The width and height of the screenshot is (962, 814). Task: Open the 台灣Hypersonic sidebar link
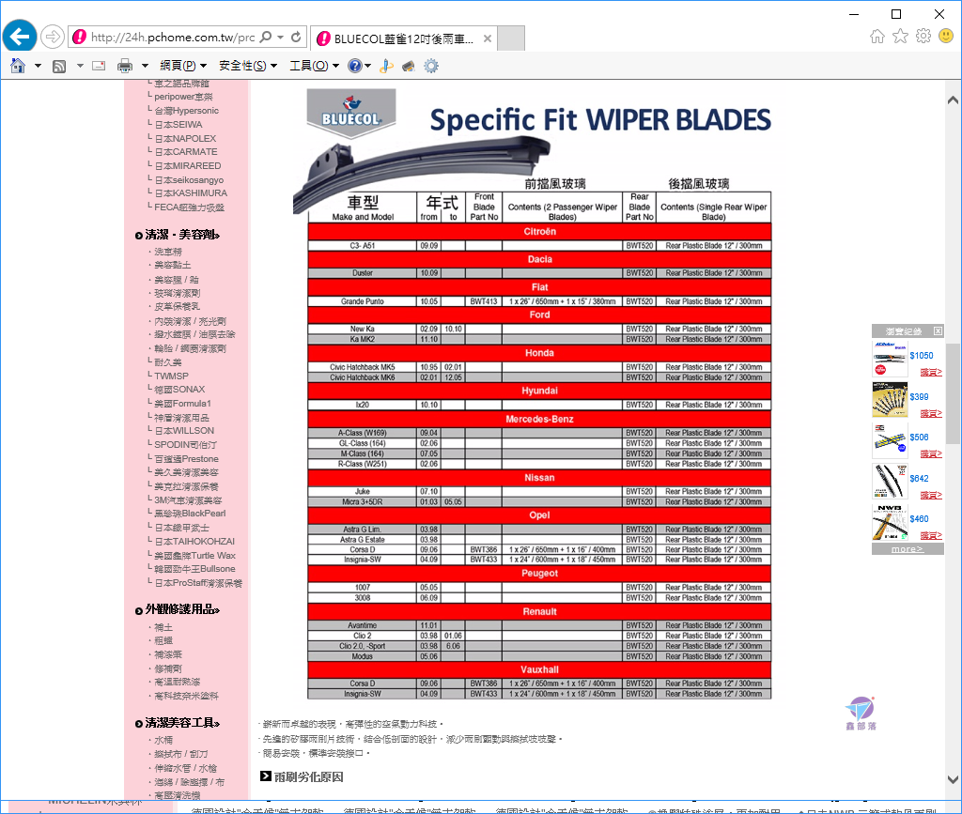(187, 111)
